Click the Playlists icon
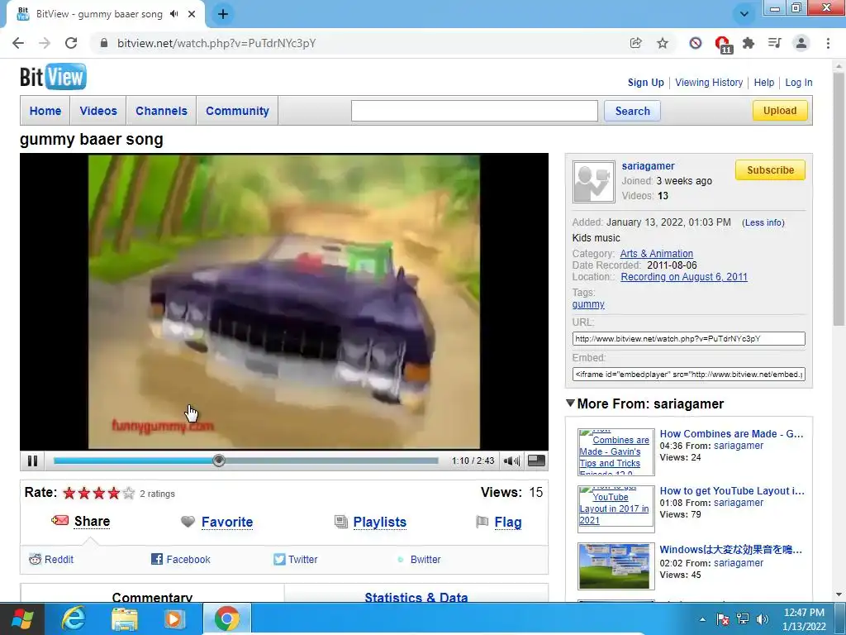The image size is (846, 635). [341, 522]
